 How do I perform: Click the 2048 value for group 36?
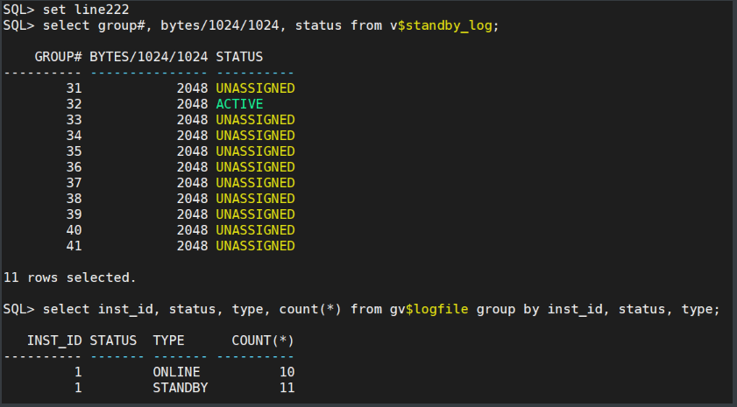click(192, 167)
